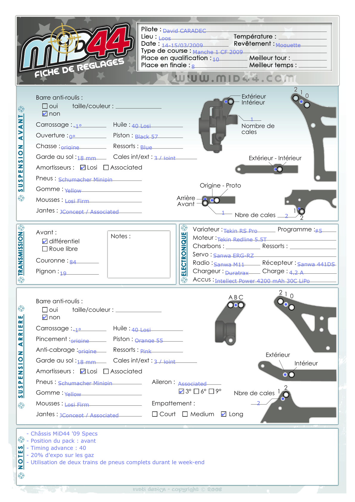This screenshot has height=502, width=355.
Task: Select the 'Medium' wheelbase checkbox
Action: pos(185,414)
